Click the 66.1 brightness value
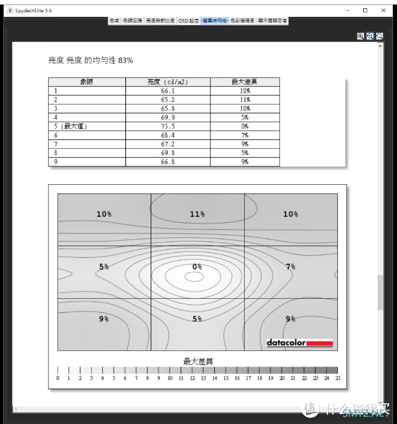 coord(168,91)
